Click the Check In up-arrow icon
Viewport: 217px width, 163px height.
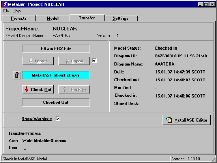(64, 90)
